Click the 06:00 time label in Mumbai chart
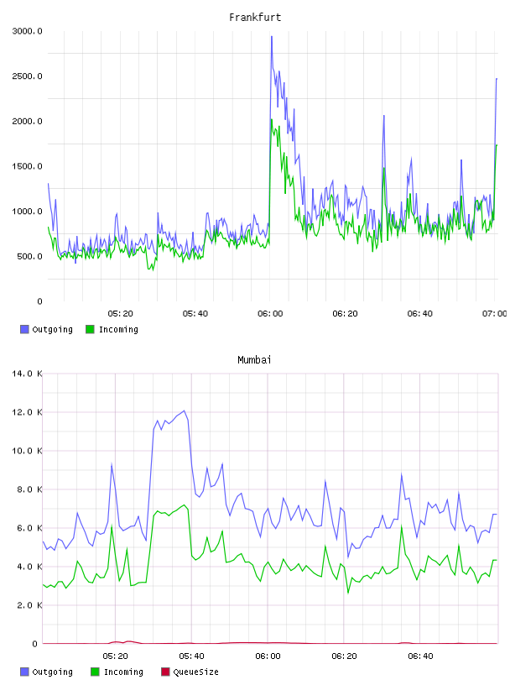This screenshot has height=685, width=510. [x=268, y=656]
